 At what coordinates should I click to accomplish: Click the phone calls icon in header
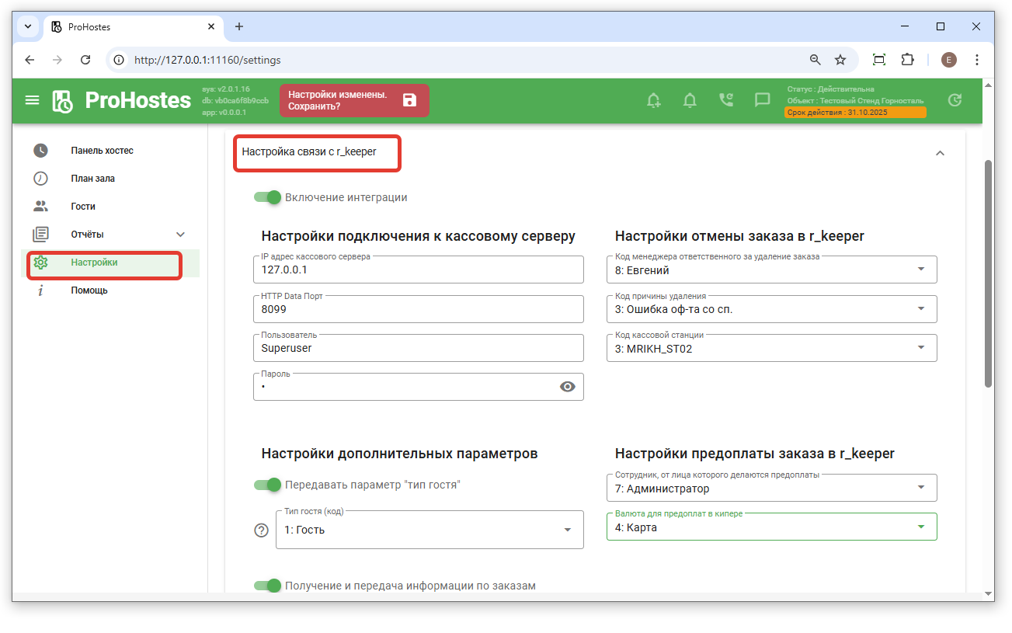pyautogui.click(x=725, y=100)
